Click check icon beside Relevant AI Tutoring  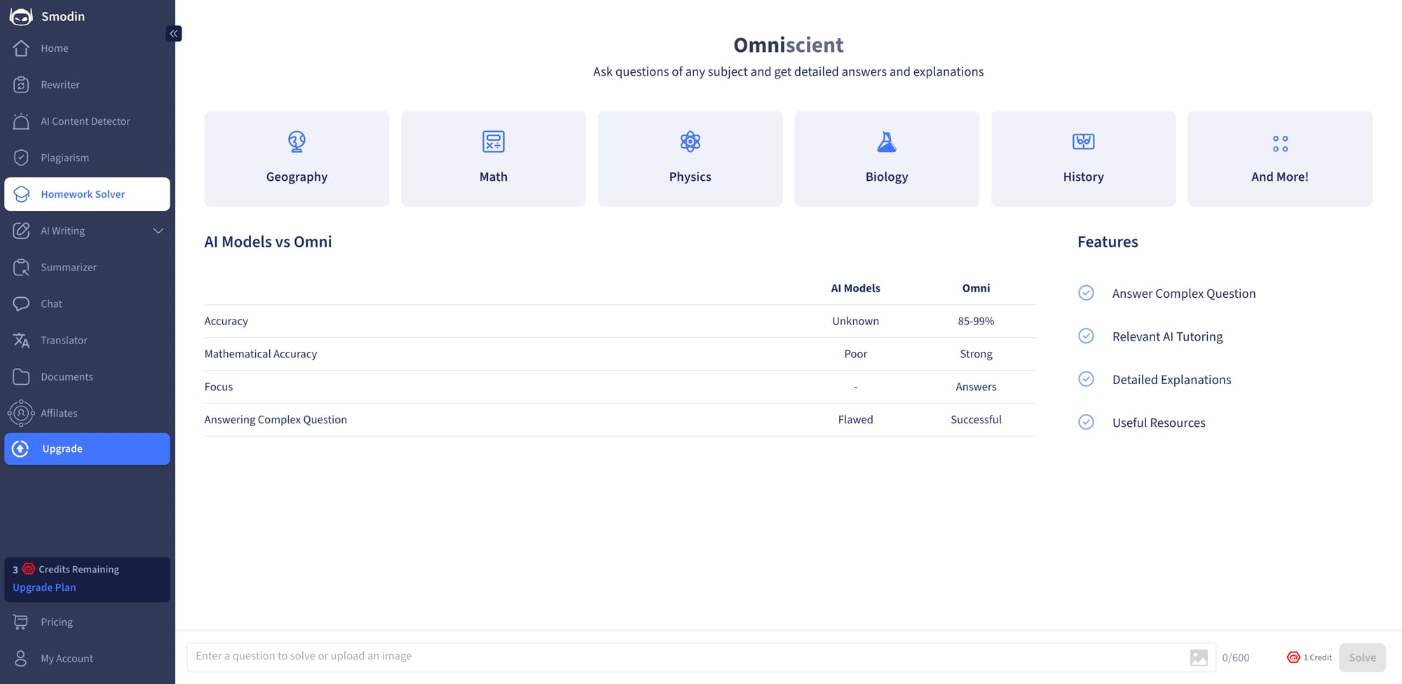click(1086, 336)
